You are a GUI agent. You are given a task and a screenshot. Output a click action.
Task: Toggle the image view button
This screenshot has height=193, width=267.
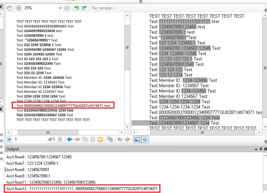coord(137,139)
